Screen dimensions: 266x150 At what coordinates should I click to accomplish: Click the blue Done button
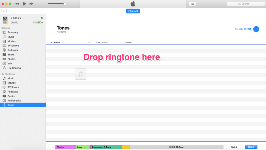coord(251,147)
